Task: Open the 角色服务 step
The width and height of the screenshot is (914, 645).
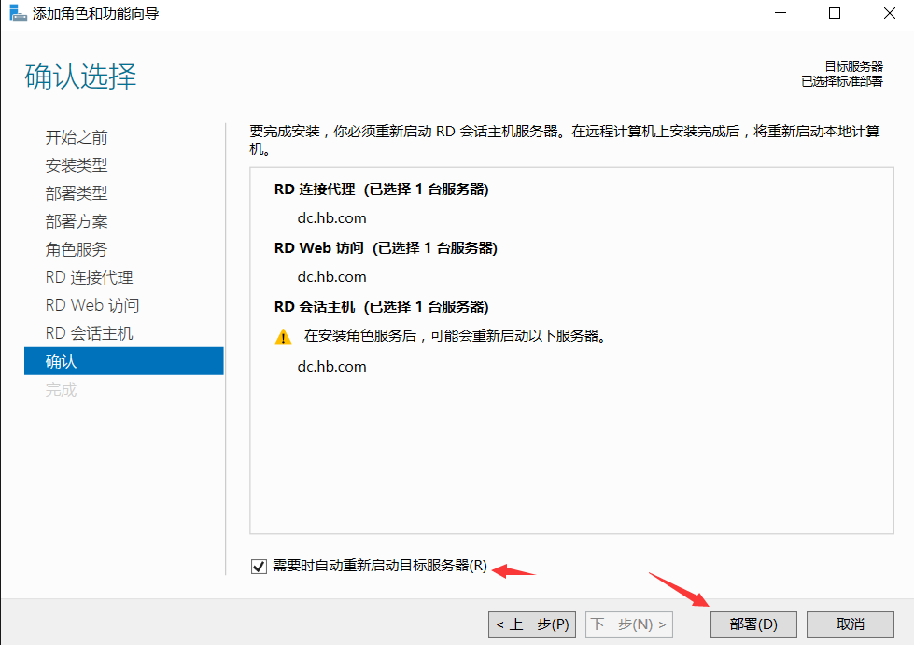Action: pos(77,249)
